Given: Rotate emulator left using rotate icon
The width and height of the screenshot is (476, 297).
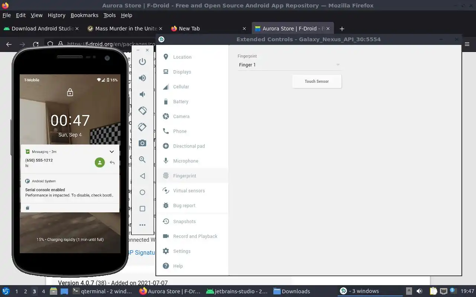Looking at the screenshot, I should coord(142,111).
